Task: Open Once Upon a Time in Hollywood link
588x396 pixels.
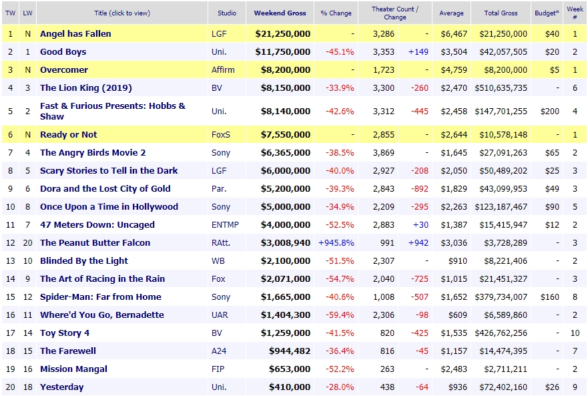Action: click(109, 206)
